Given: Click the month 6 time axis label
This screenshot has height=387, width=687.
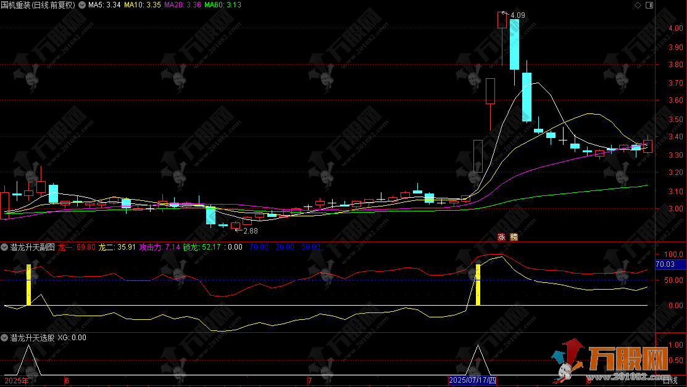Looking at the screenshot, I should (67, 380).
